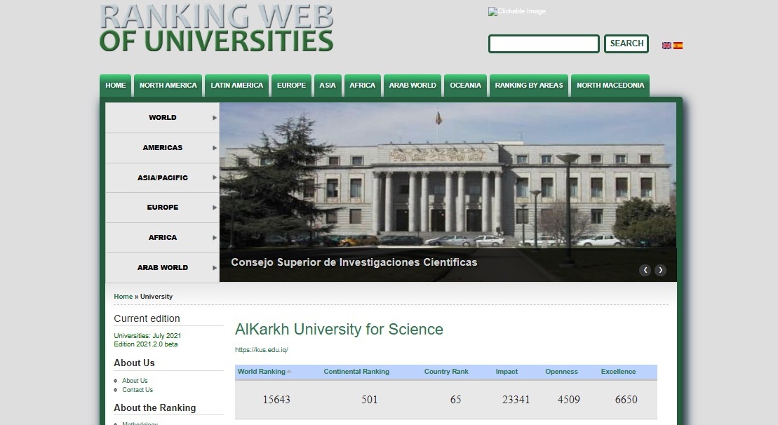Expand the ARAB WORLD sidebar menu

163,268
